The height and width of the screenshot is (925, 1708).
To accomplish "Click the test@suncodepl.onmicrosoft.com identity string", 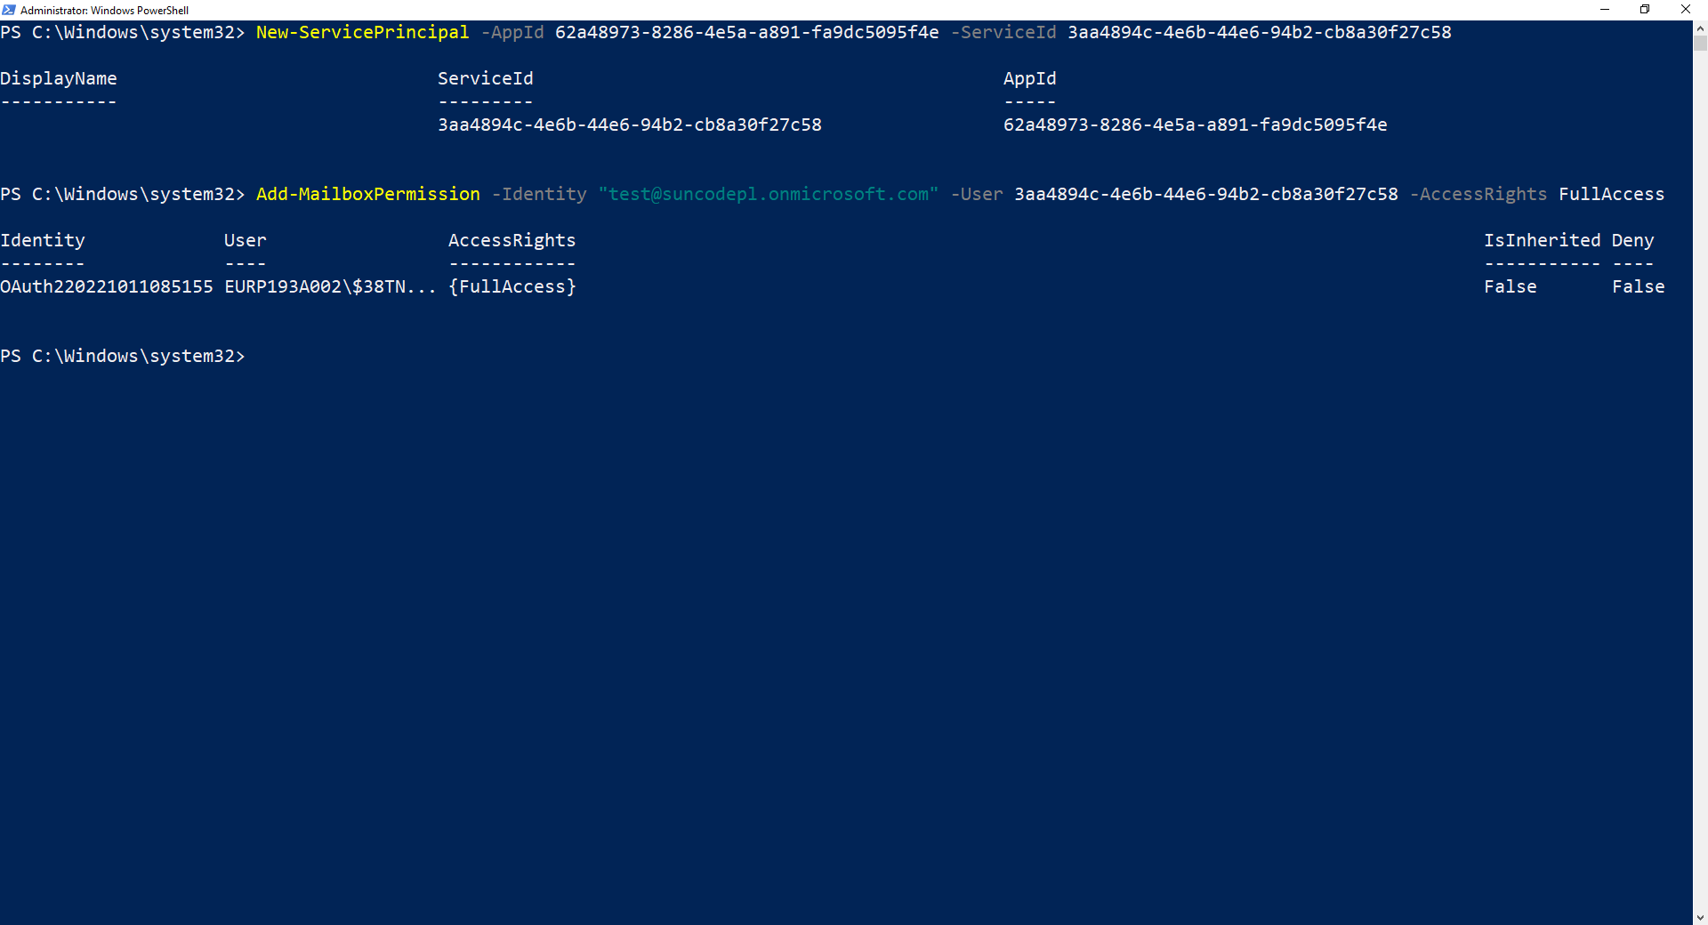I will tap(769, 195).
